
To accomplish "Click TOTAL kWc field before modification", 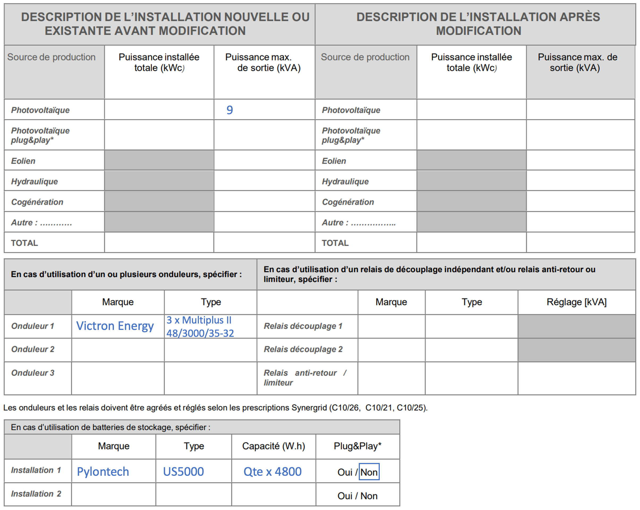I will [x=159, y=243].
